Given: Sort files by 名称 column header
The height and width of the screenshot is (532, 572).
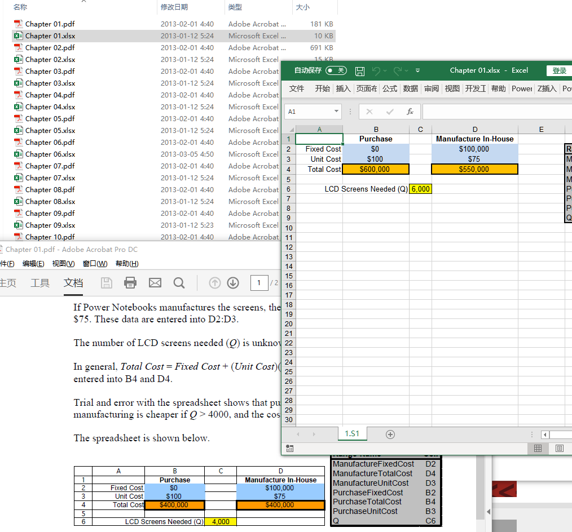Looking at the screenshot, I should (x=20, y=7).
